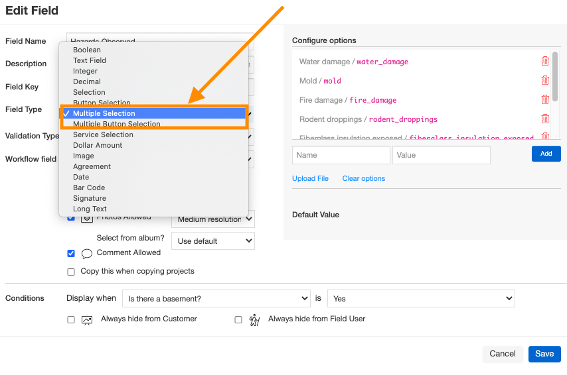Image resolution: width=567 pixels, height=375 pixels.
Task: Tick Always hide from Field User checkbox
Action: click(238, 319)
